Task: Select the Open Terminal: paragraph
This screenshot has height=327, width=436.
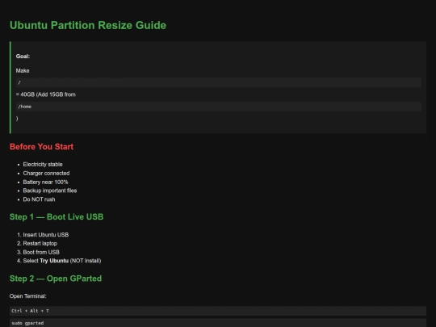Action: (x=27, y=296)
